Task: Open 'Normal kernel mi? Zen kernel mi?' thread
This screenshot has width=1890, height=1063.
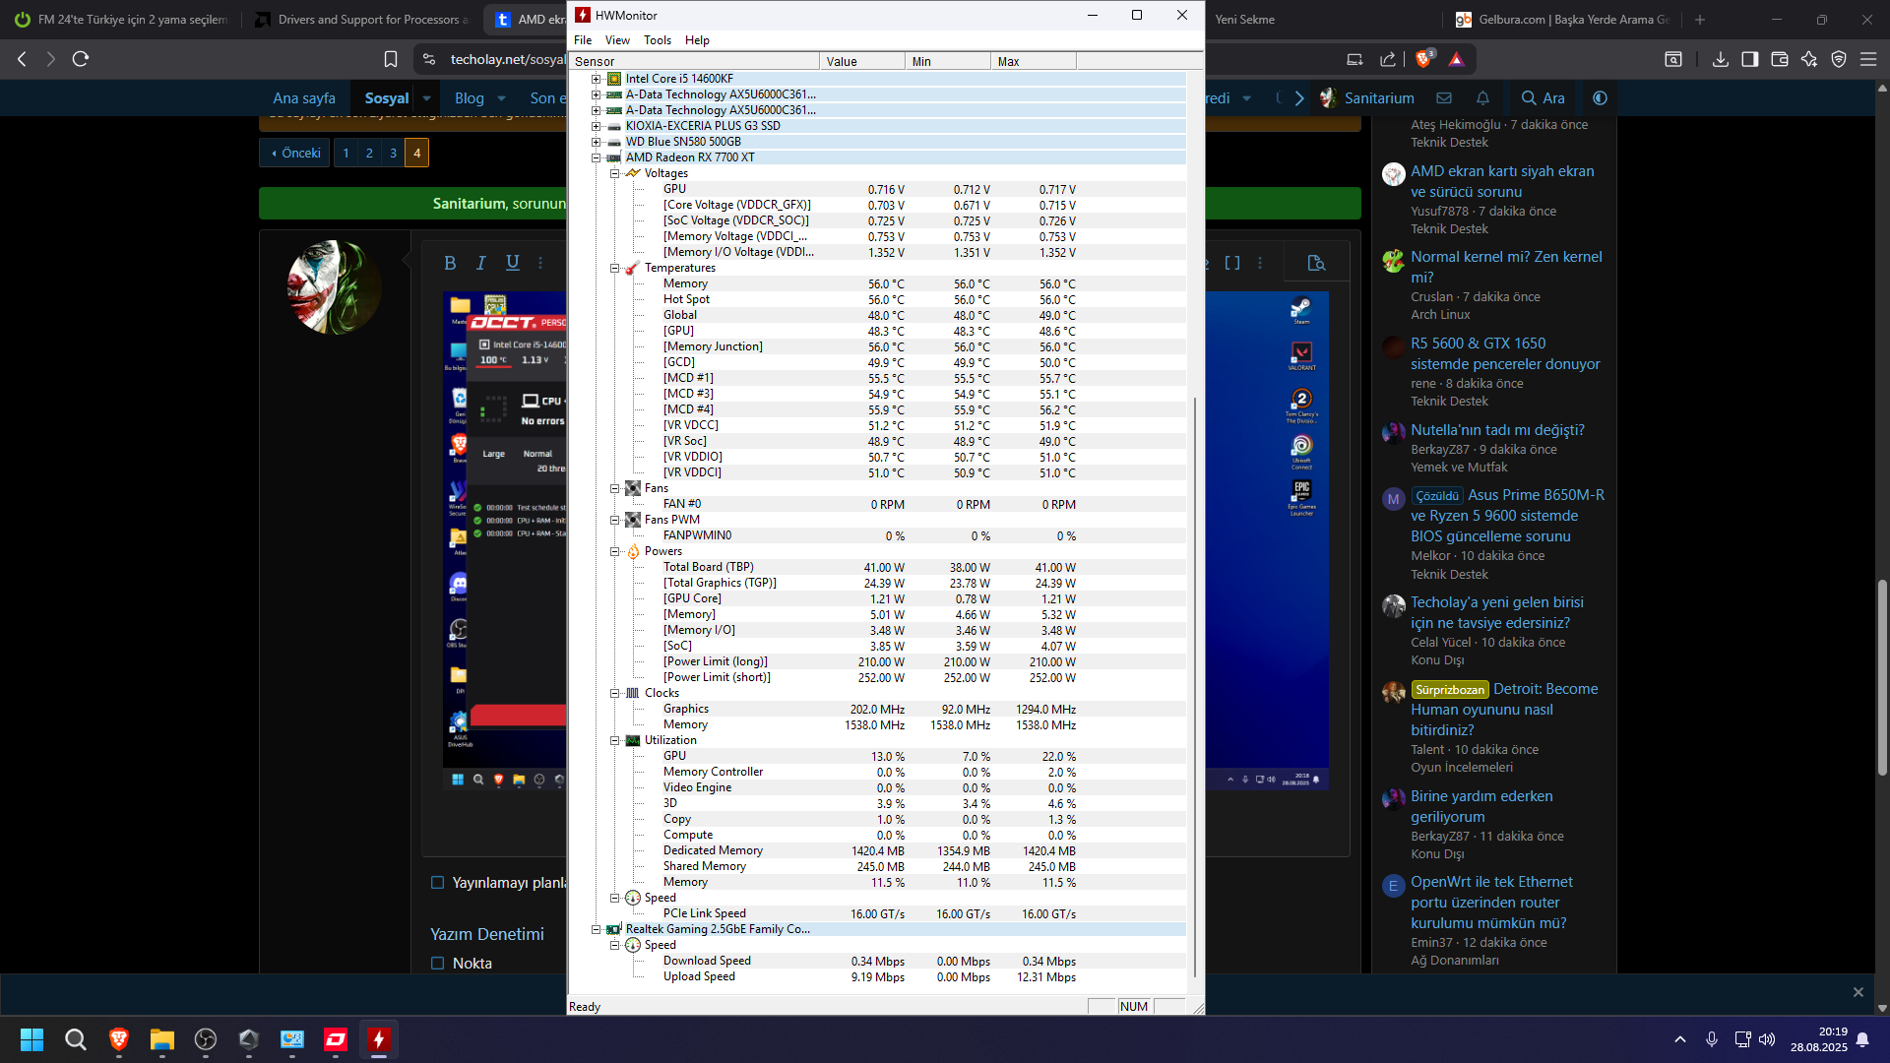Action: pyautogui.click(x=1506, y=267)
